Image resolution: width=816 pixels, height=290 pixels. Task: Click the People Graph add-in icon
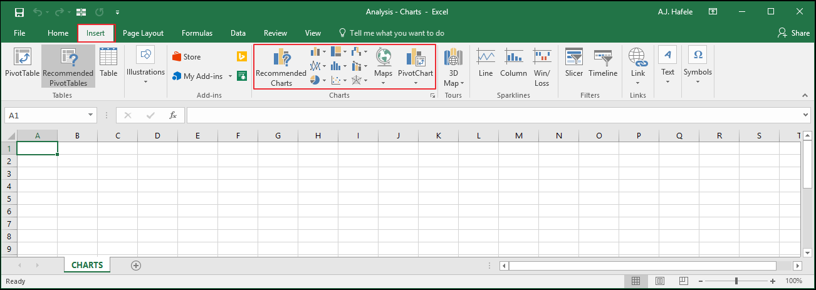[x=242, y=76]
